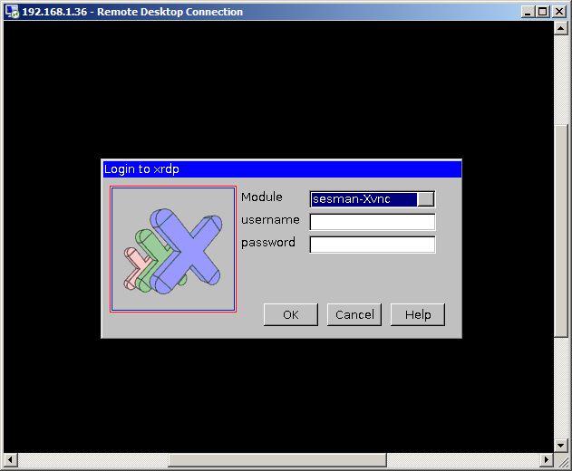This screenshot has height=471, width=572.
Task: Click the horizontal scrollbar right arrow
Action: coord(546,460)
